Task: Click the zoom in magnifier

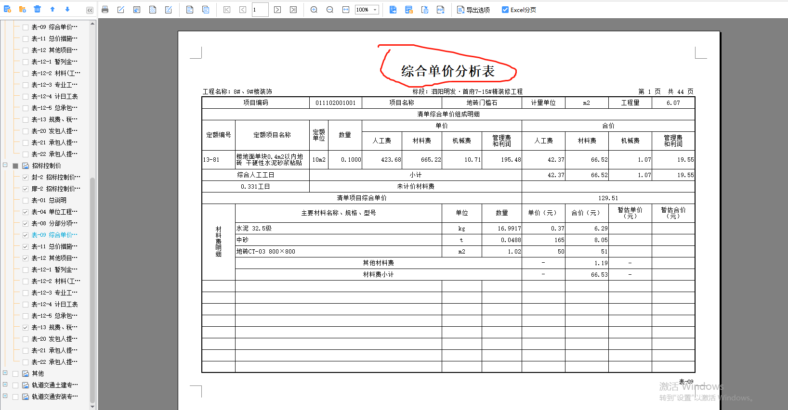Action: pyautogui.click(x=314, y=10)
